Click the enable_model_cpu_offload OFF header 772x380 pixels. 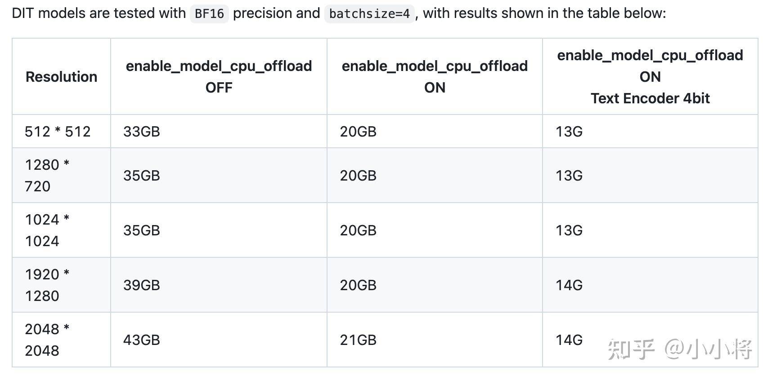(x=219, y=77)
